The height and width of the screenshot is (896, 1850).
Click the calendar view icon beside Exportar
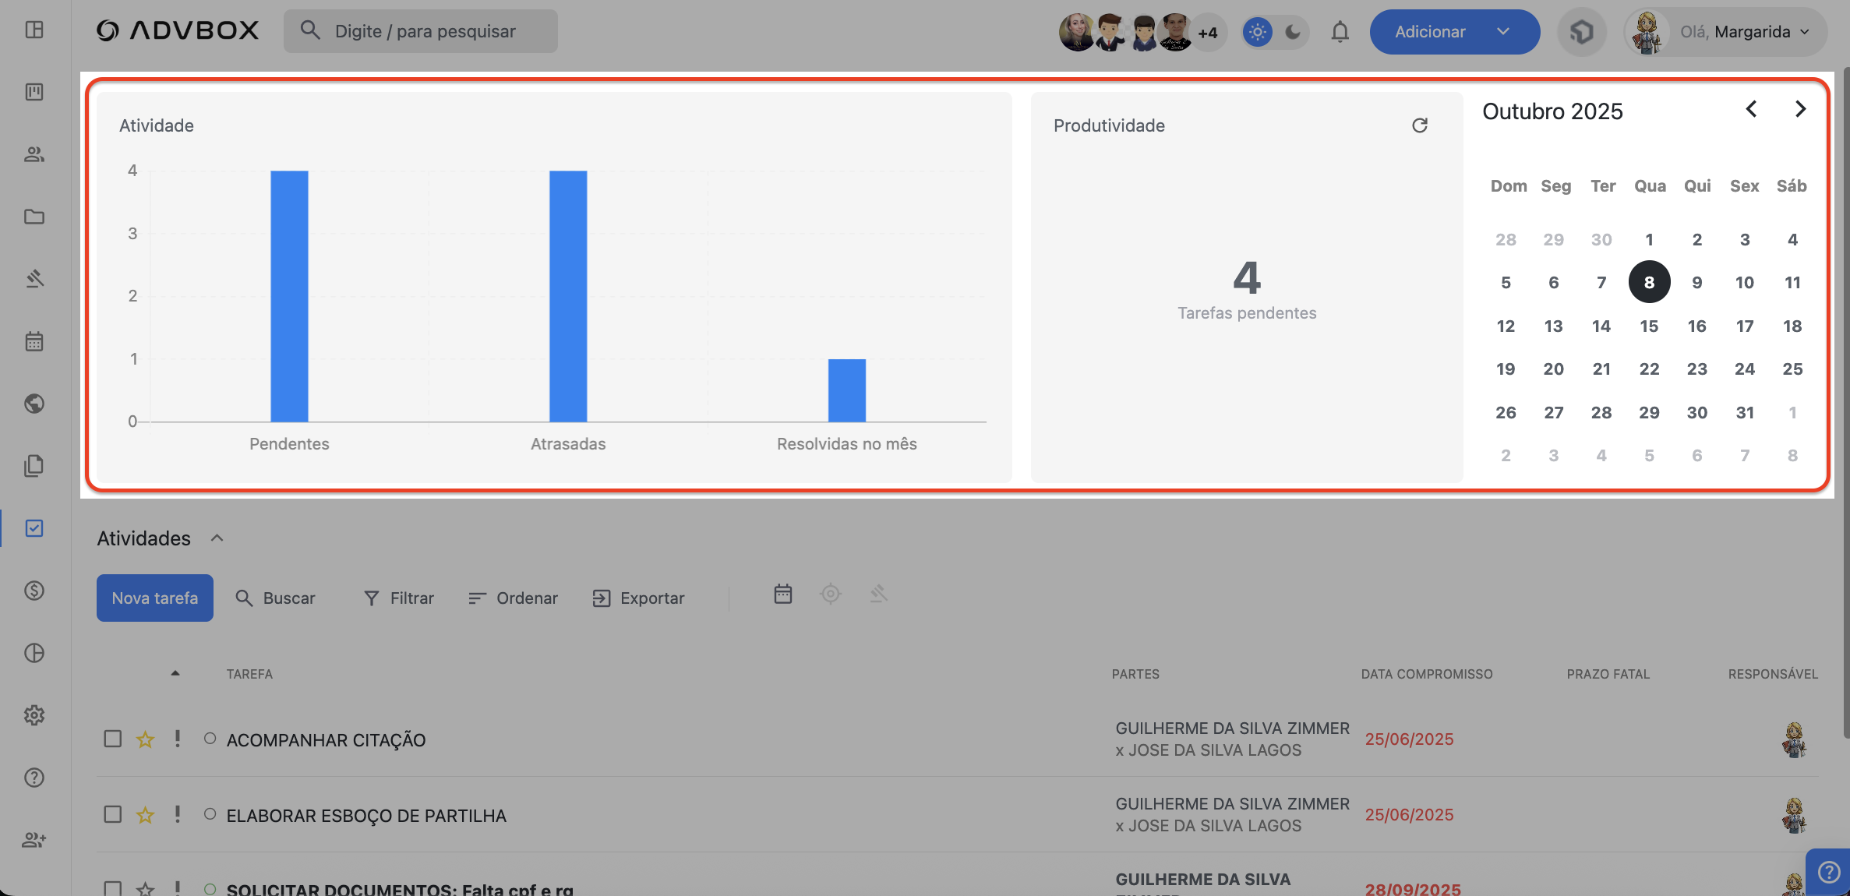[x=782, y=594]
